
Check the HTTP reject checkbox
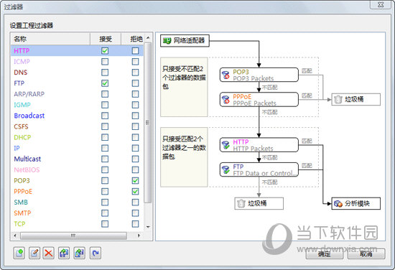point(135,51)
